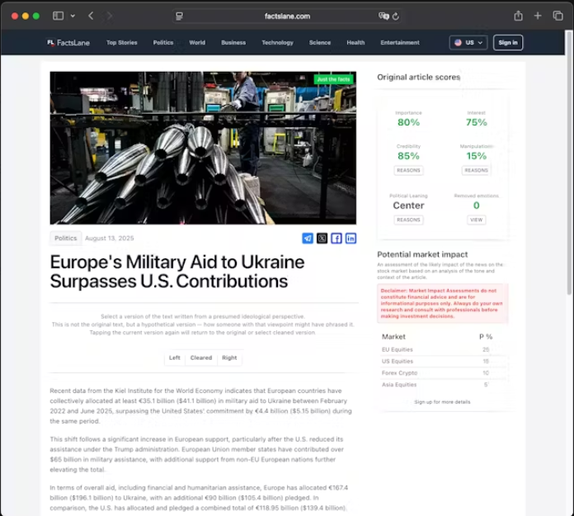Open REASONS under Manipulation score
Image resolution: width=574 pixels, height=516 pixels.
point(476,170)
